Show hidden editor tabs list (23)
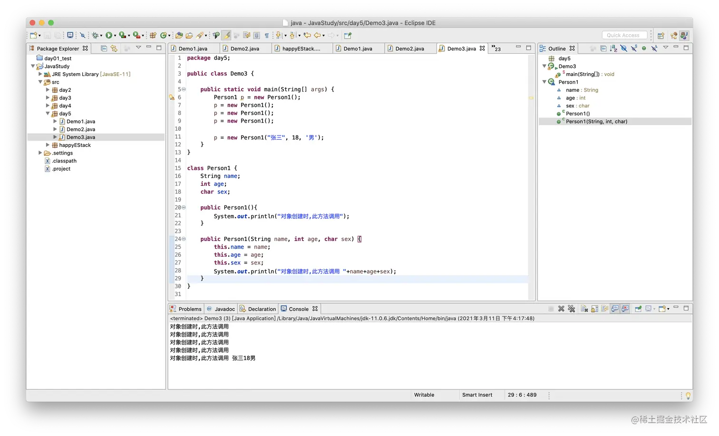Image resolution: width=719 pixels, height=436 pixels. [496, 48]
